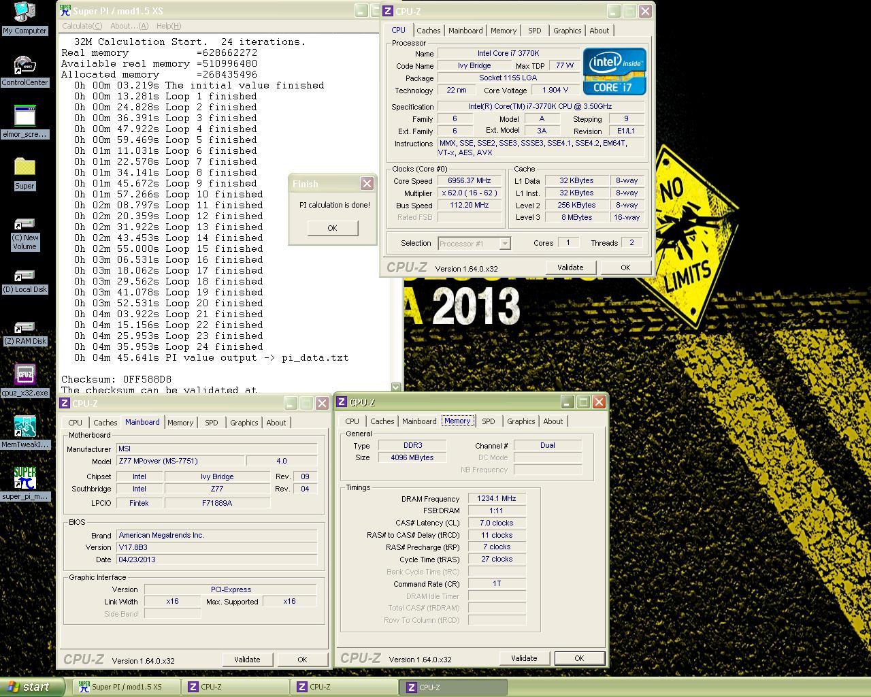Select the (D) Local Disk drive icon
This screenshot has height=697, width=871.
click(24, 281)
